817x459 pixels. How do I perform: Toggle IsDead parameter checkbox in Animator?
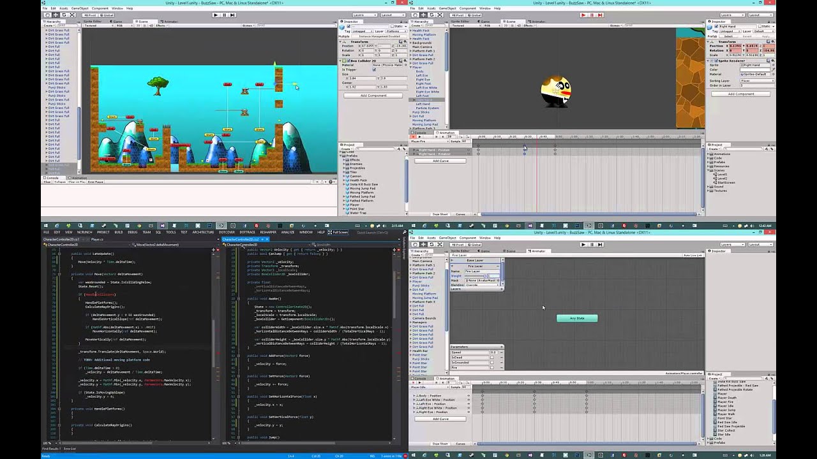491,357
